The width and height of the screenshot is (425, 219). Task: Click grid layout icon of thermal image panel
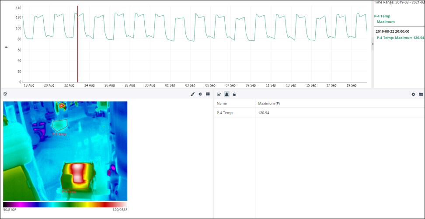(208, 94)
